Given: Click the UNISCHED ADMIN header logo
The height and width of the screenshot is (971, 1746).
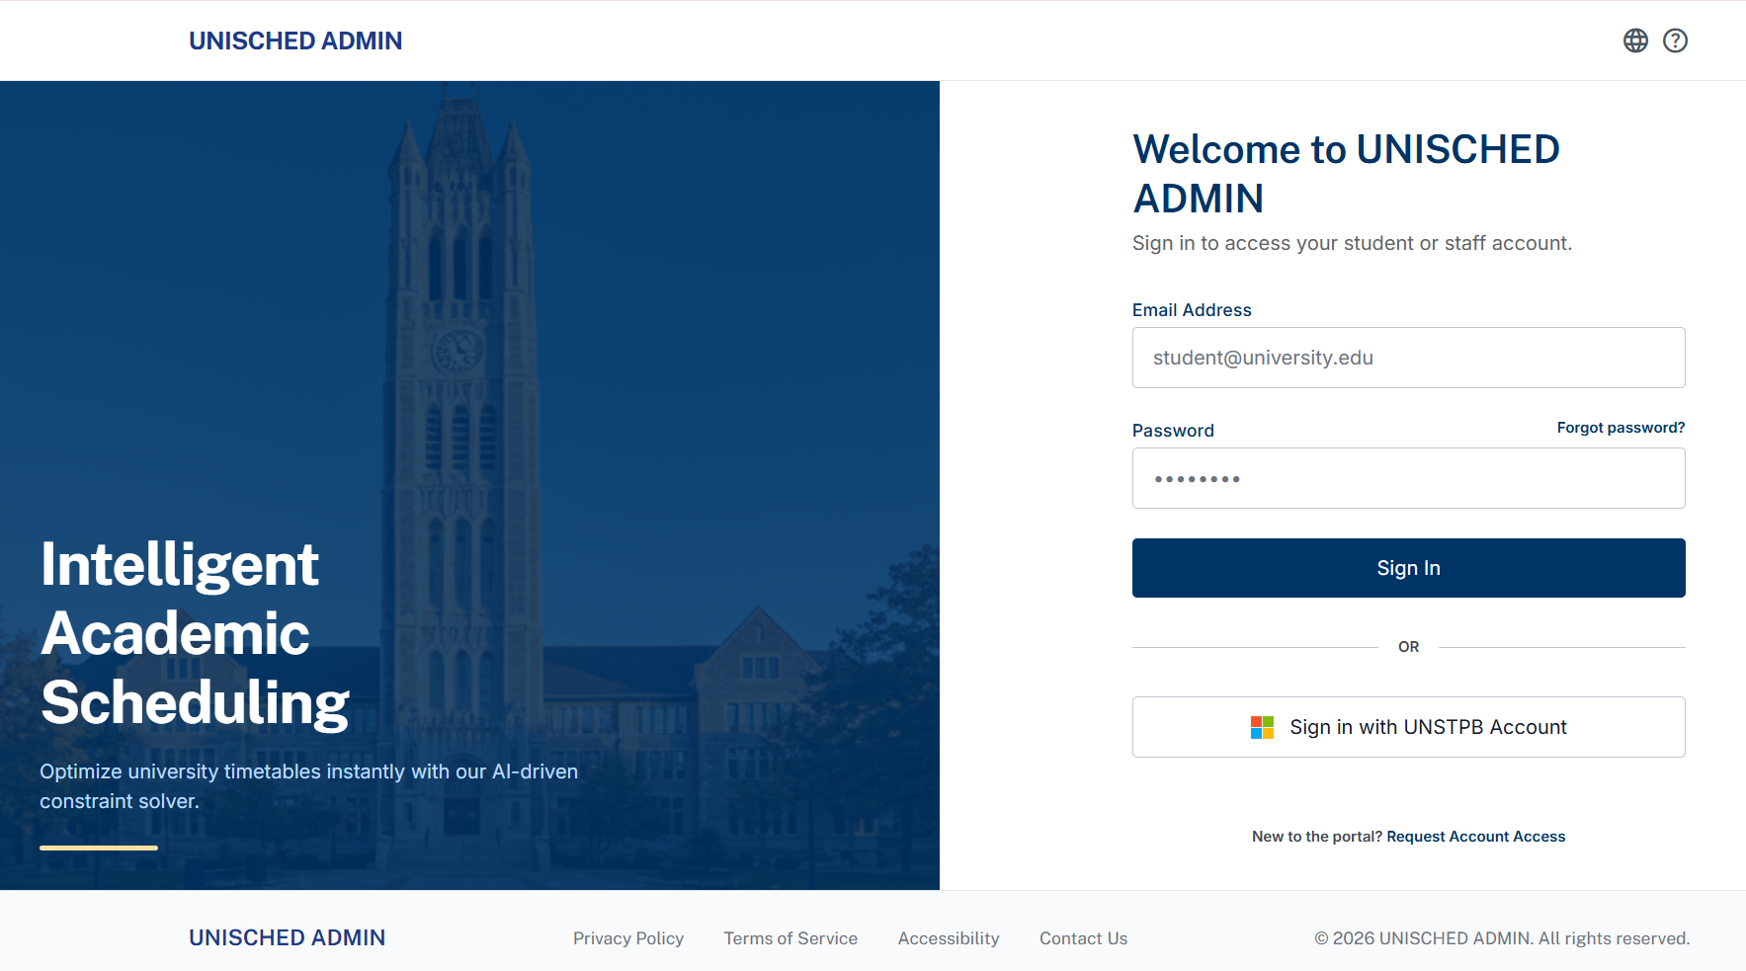Looking at the screenshot, I should pyautogui.click(x=295, y=40).
